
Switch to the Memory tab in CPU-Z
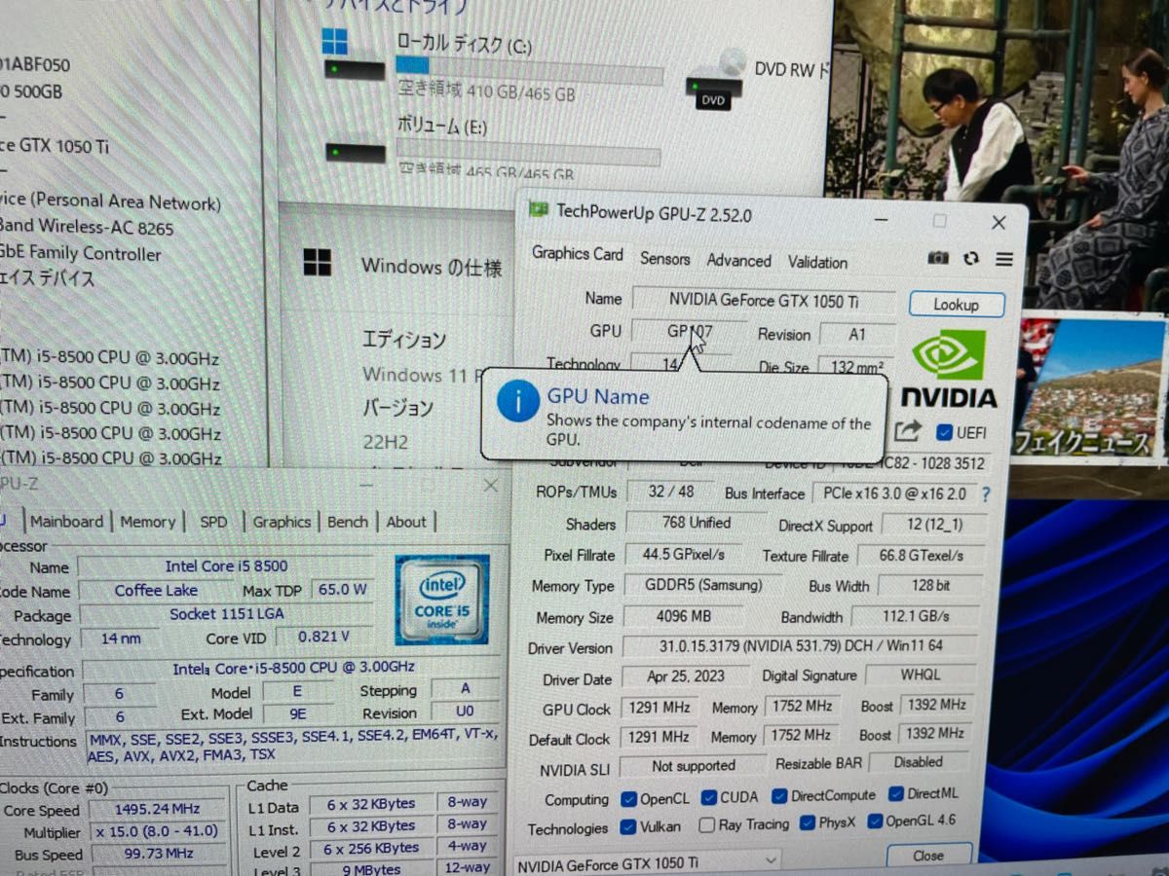(x=147, y=522)
